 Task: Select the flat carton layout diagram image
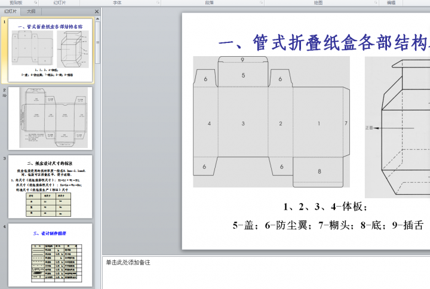pos(271,122)
